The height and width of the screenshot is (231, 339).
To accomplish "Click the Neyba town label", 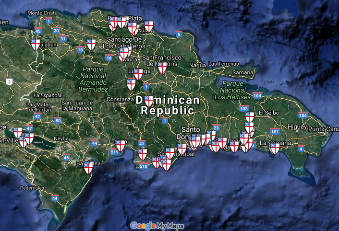I will pos(61,139).
